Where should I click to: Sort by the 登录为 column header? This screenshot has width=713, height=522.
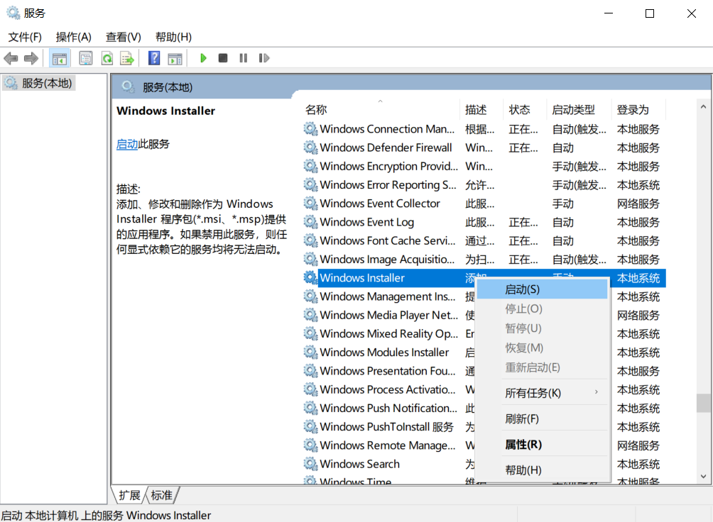pyautogui.click(x=638, y=109)
